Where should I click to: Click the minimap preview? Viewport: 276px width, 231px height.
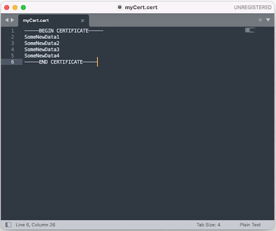250,30
